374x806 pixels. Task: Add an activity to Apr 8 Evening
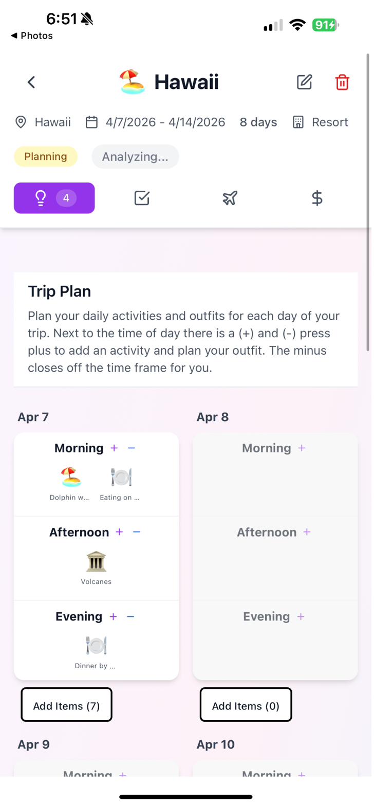[x=301, y=616]
